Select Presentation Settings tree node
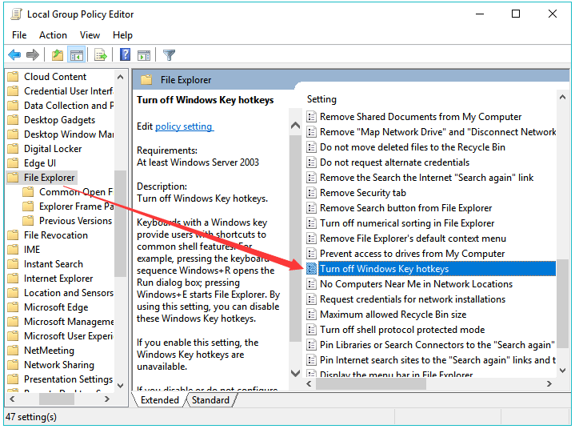The image size is (575, 429). coord(68,379)
